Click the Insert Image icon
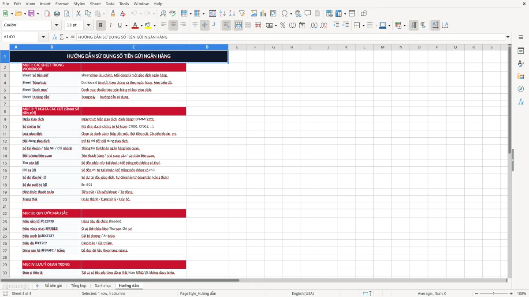529x297 pixels. (254, 14)
